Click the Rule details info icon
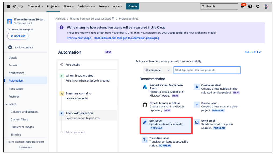The image size is (275, 154). click(x=62, y=65)
